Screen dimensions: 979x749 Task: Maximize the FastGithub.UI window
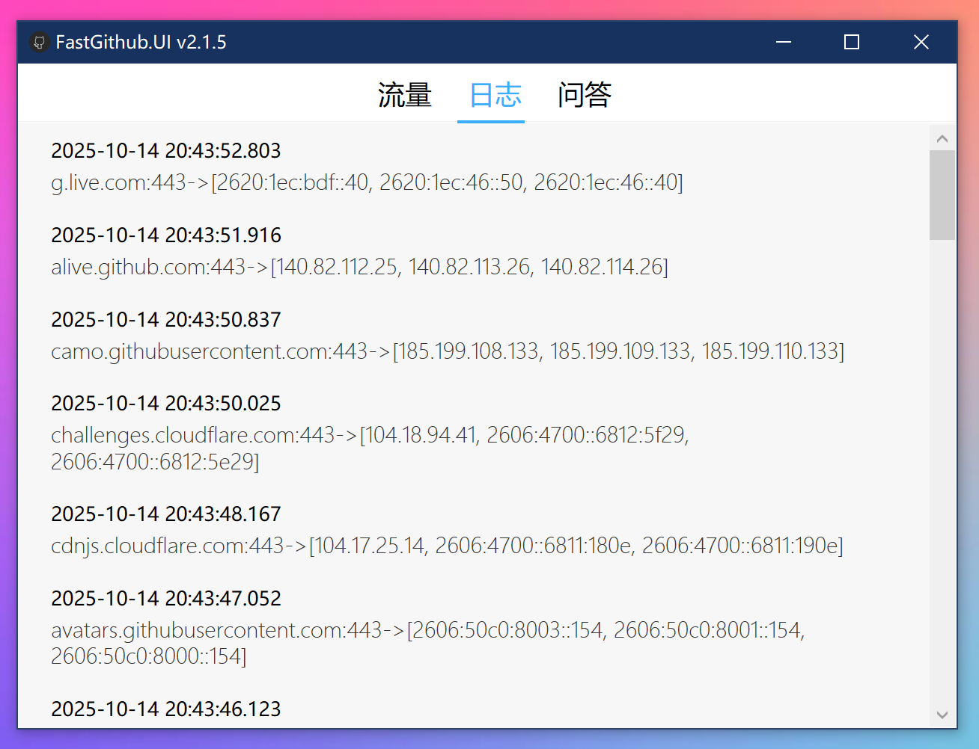852,43
